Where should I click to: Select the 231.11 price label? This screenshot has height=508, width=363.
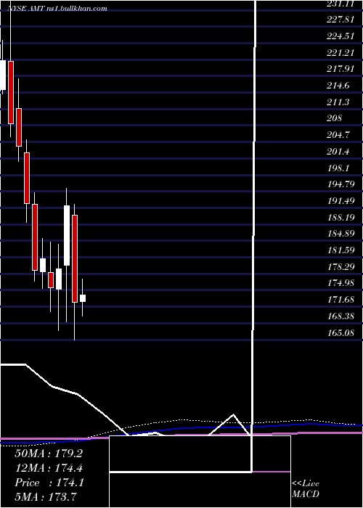340,4
